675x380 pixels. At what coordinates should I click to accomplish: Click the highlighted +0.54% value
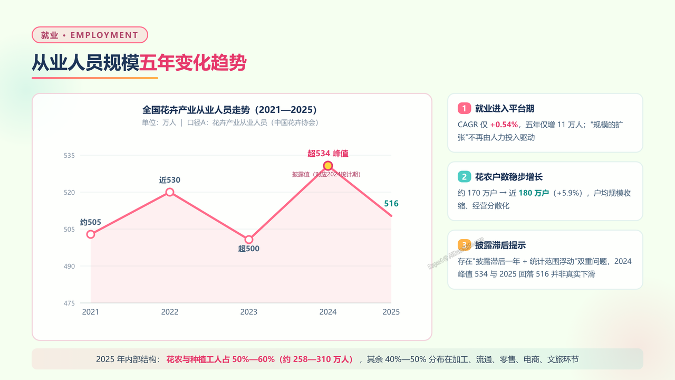[x=504, y=125]
